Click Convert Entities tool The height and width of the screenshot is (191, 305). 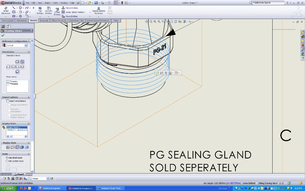click(49, 11)
